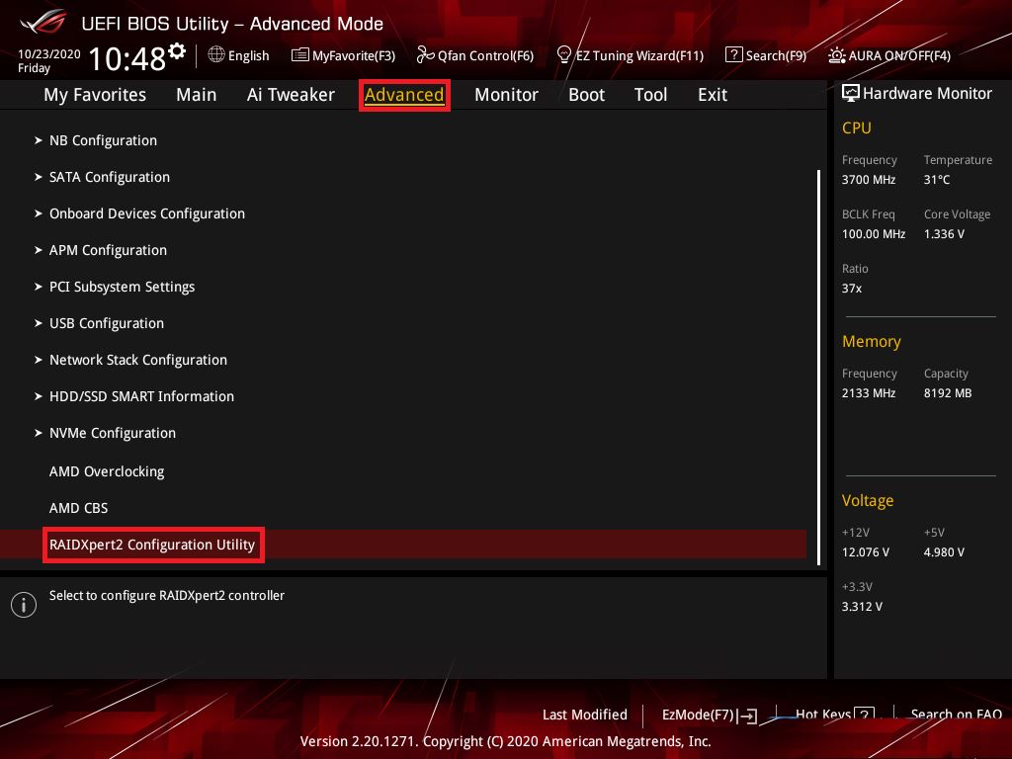Viewport: 1012px width, 759px height.
Task: Click the Hot Keys question icon
Action: click(x=864, y=714)
